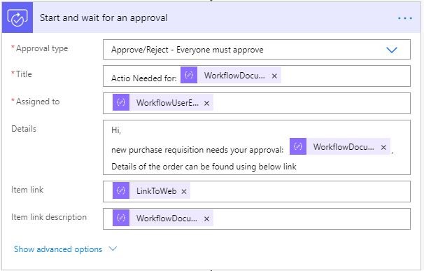Open the three-dots menu of approval action

(x=405, y=18)
